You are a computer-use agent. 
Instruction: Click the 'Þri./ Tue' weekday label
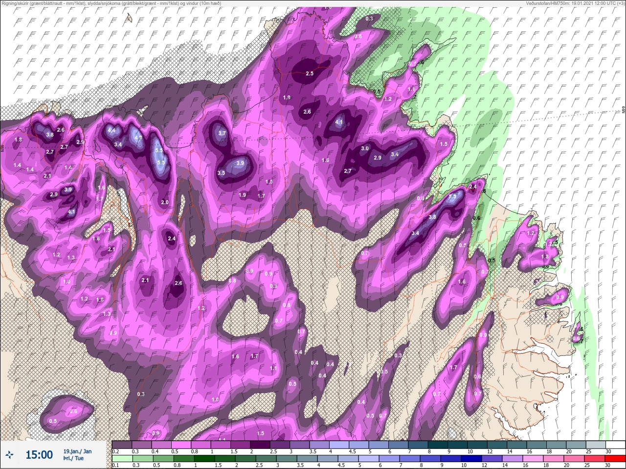coord(74,458)
